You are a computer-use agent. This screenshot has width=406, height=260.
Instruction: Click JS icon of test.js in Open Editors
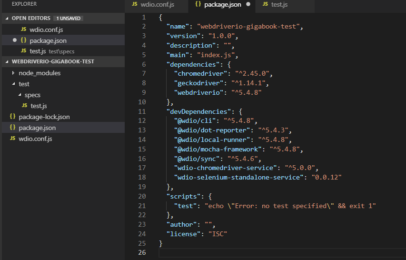pos(24,51)
